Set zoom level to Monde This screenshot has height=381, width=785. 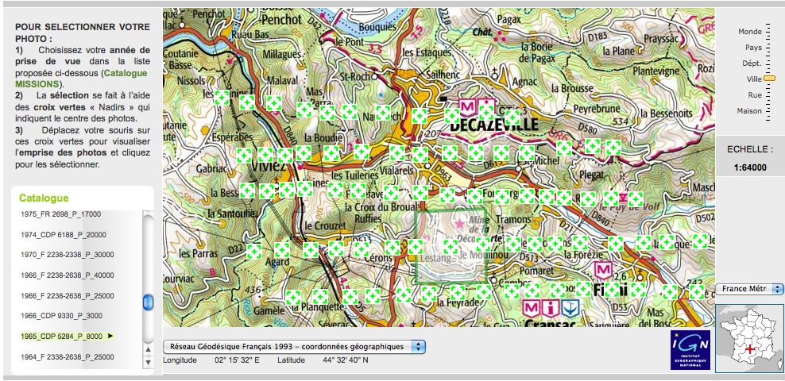pyautogui.click(x=749, y=32)
